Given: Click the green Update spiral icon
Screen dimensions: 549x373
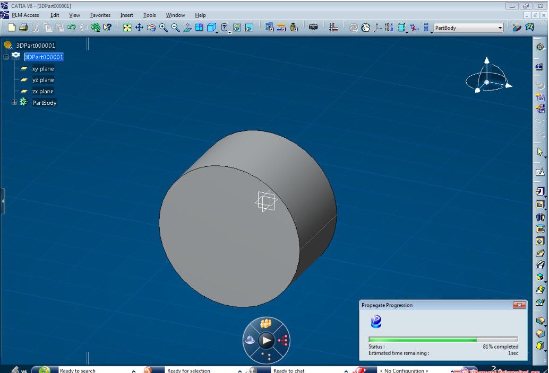Looking at the screenshot, I should pos(95,27).
